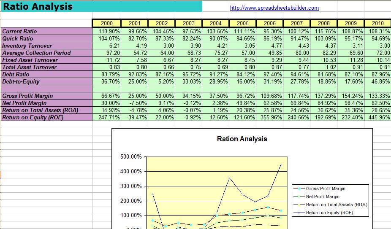The image size is (391, 229).
Task: Select Fixed Asset Turnover cell 11.72
Action: coord(107,60)
